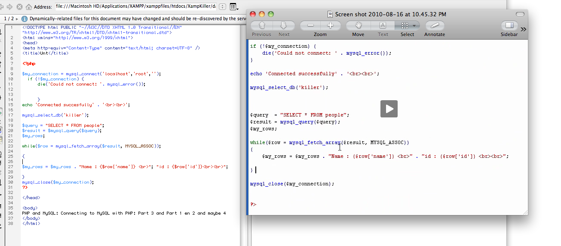Zoom out with the minus button

click(310, 26)
